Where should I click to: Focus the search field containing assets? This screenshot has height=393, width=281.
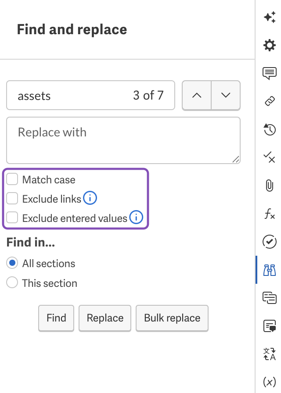(x=90, y=95)
